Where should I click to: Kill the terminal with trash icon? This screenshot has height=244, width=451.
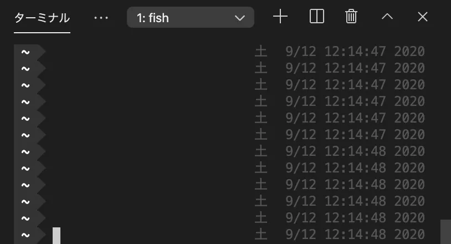coord(351,17)
